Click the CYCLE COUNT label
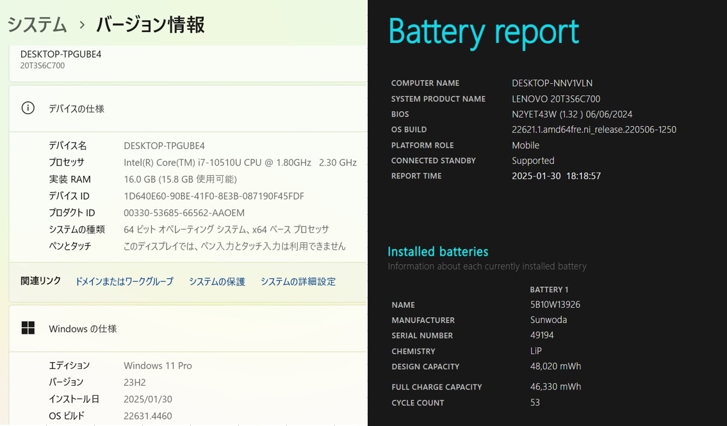727x426 pixels. point(418,403)
